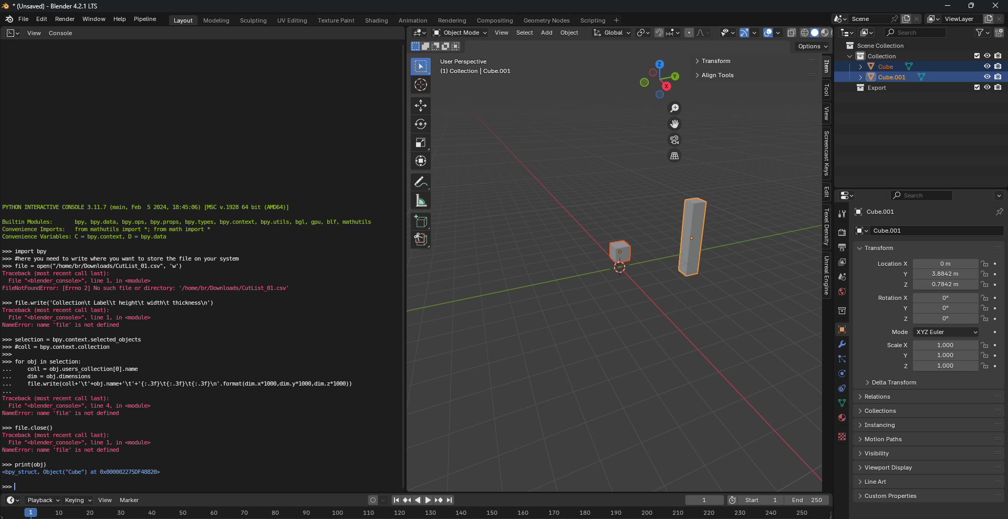Toggle proportional editing in header
Image resolution: width=1008 pixels, height=519 pixels.
[x=689, y=33]
